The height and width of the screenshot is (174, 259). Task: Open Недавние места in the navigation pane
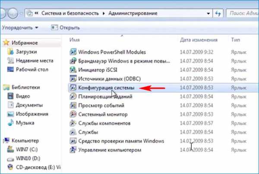pos(35,60)
